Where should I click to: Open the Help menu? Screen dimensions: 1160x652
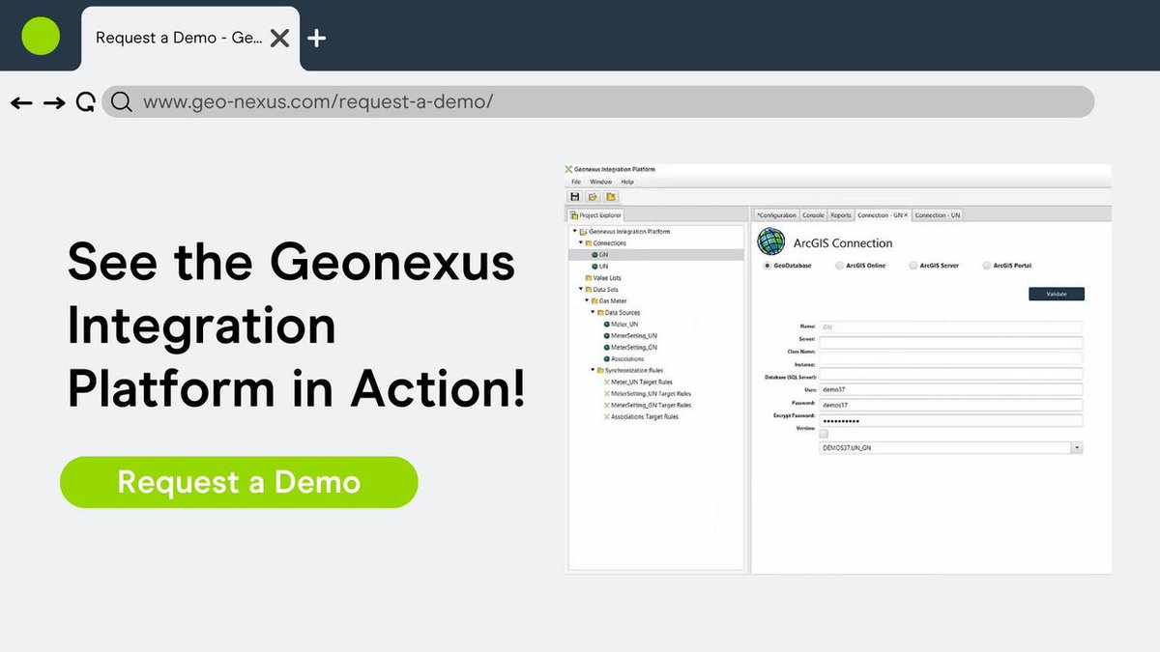(627, 182)
